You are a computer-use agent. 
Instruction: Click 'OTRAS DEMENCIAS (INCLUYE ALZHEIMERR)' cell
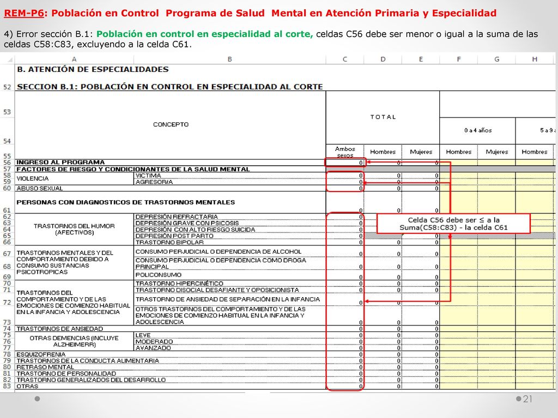pyautogui.click(x=74, y=341)
